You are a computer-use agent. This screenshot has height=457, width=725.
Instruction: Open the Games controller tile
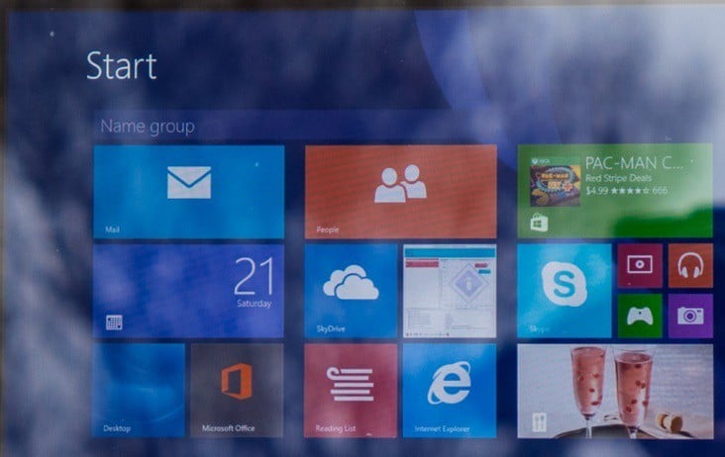click(640, 317)
